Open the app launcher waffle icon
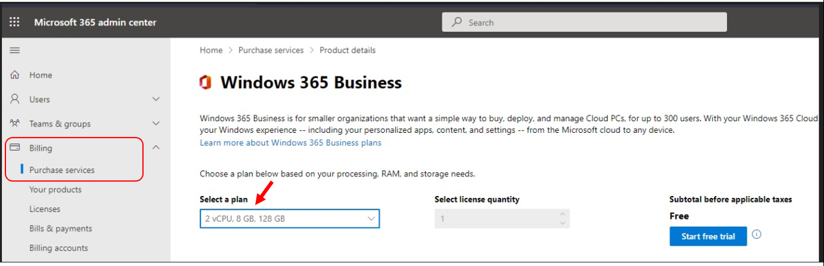824x266 pixels. point(14,22)
